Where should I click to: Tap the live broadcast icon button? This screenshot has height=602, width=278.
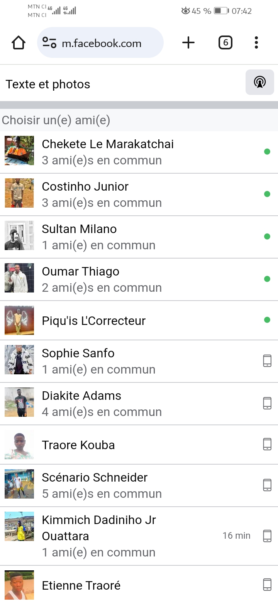[259, 82]
